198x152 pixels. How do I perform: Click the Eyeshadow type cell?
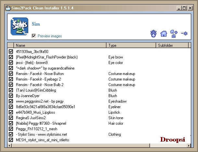click(118, 101)
